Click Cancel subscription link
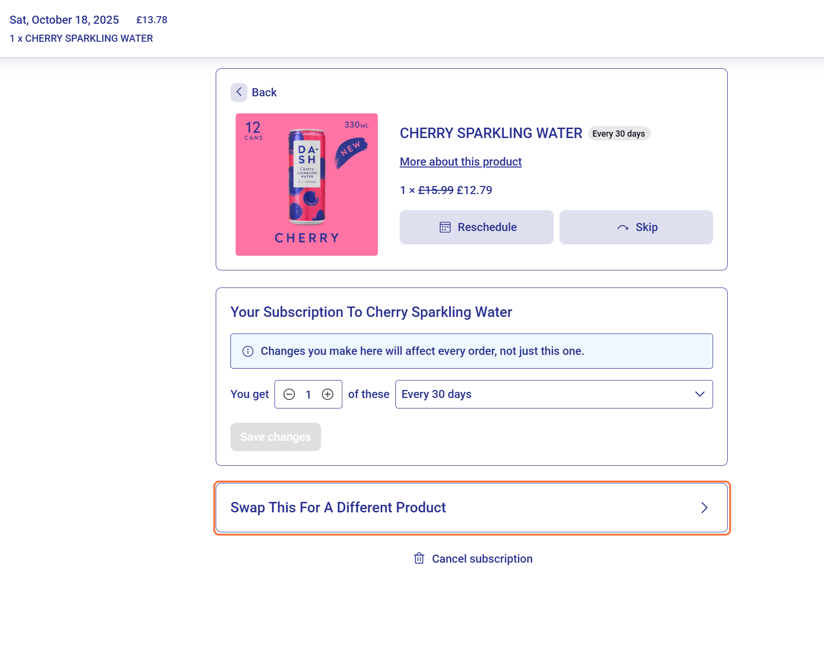 point(482,559)
